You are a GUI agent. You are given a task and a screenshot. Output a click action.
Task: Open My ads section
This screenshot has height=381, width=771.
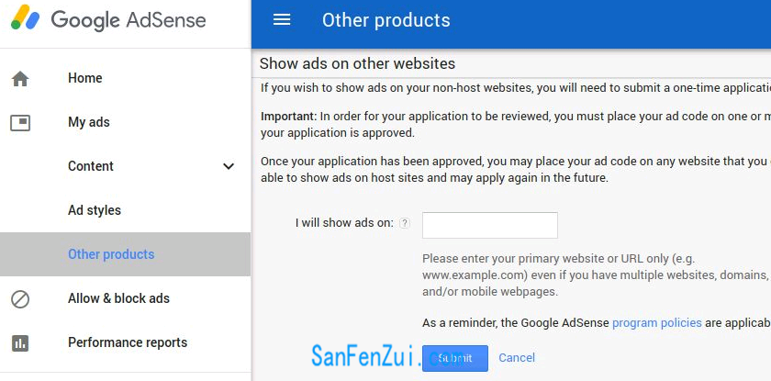tap(89, 122)
